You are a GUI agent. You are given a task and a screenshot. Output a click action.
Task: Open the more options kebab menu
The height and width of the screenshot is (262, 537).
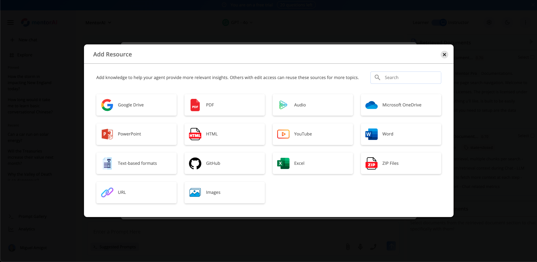click(x=525, y=22)
